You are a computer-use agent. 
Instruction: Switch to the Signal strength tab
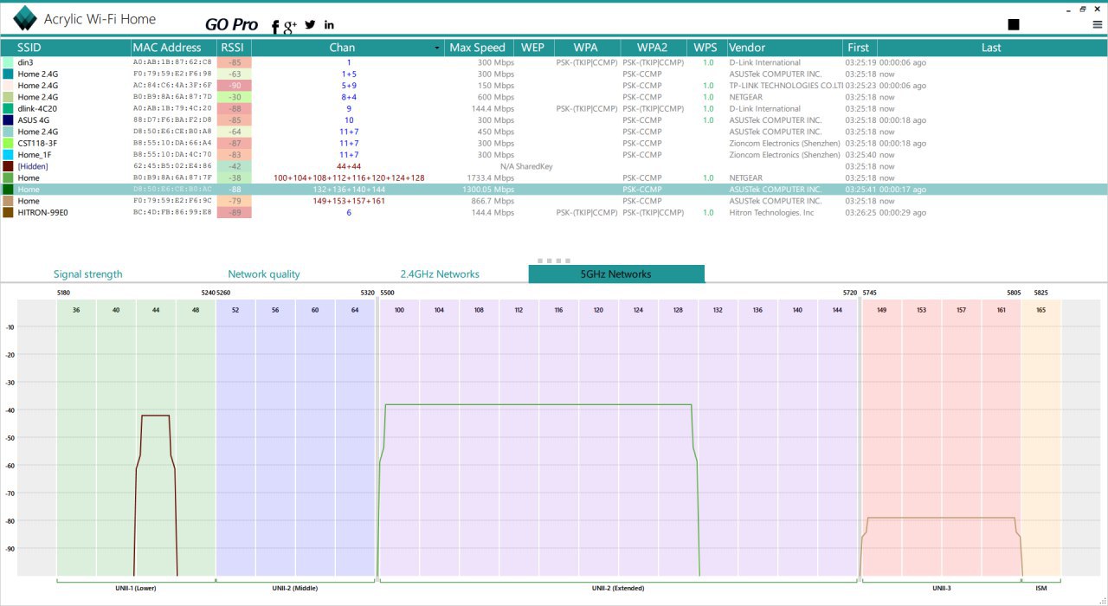tap(88, 274)
